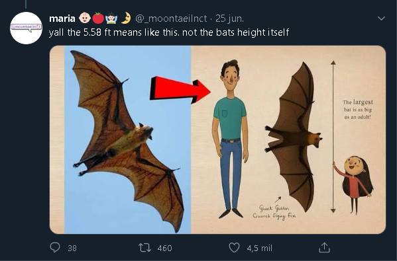397x261 pixels.
Task: Click the display name maria
Action: (x=62, y=19)
